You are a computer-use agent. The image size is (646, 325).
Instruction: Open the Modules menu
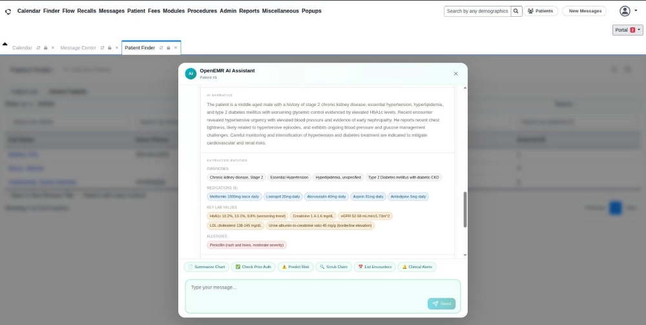coord(173,11)
